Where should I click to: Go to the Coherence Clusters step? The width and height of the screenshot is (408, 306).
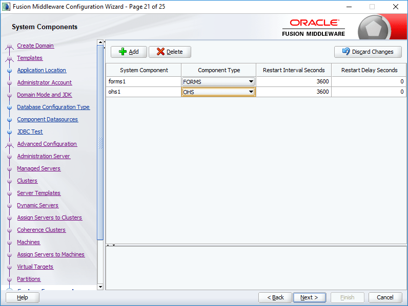[42, 230]
